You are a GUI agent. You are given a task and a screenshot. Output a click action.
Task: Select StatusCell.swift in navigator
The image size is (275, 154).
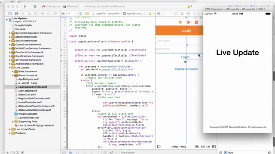click(27, 95)
